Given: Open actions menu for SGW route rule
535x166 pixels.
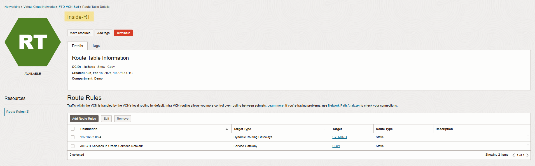Looking at the screenshot, I should click(x=528, y=146).
